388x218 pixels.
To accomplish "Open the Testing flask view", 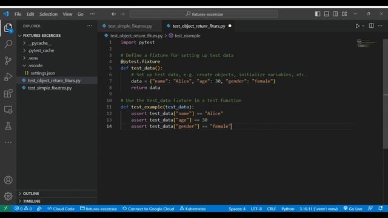I will (x=8, y=126).
